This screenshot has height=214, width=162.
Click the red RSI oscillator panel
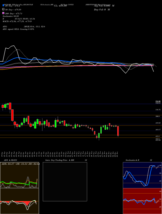142,201
